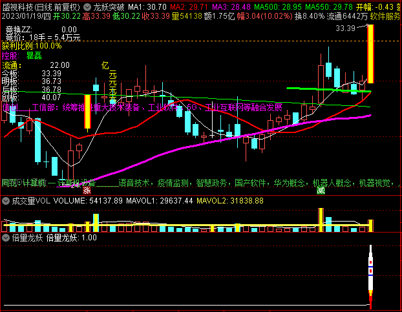Click the 竞换ZZ: 0.00 line
The height and width of the screenshot is (312, 402).
(x=41, y=30)
